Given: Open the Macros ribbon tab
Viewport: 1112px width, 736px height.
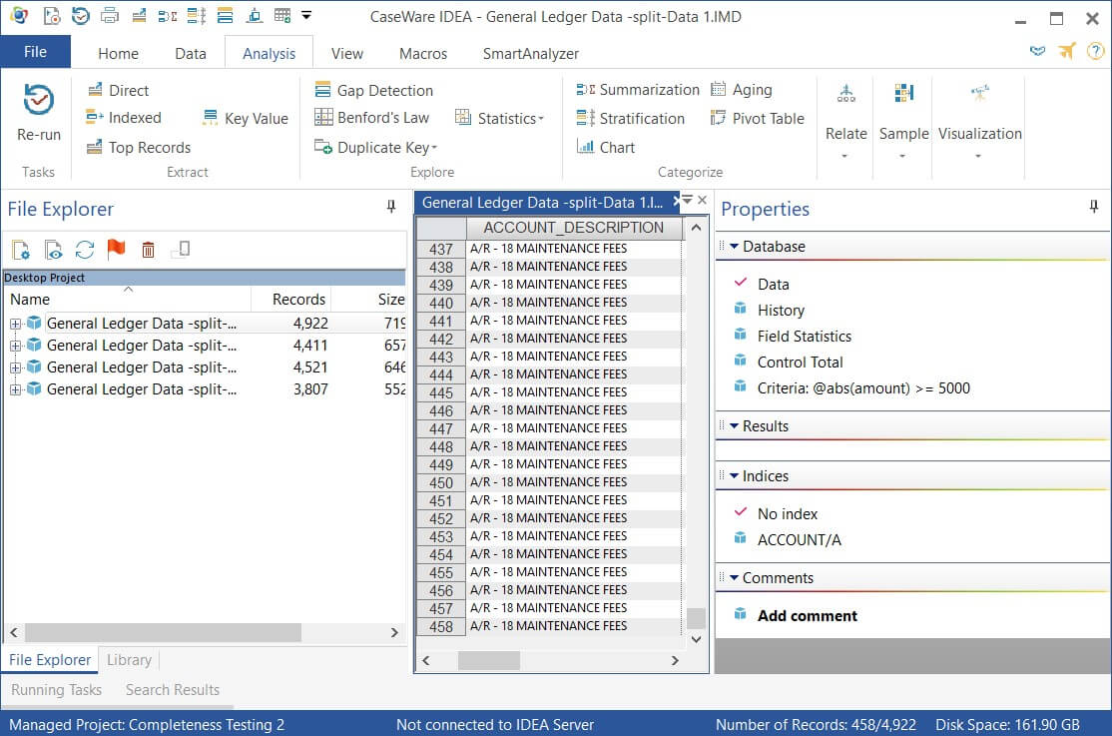Looking at the screenshot, I should 423,53.
